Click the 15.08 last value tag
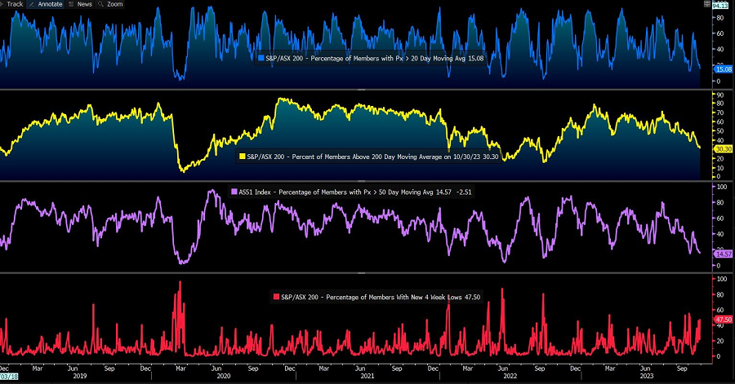This screenshot has height=384, width=735. click(x=723, y=70)
